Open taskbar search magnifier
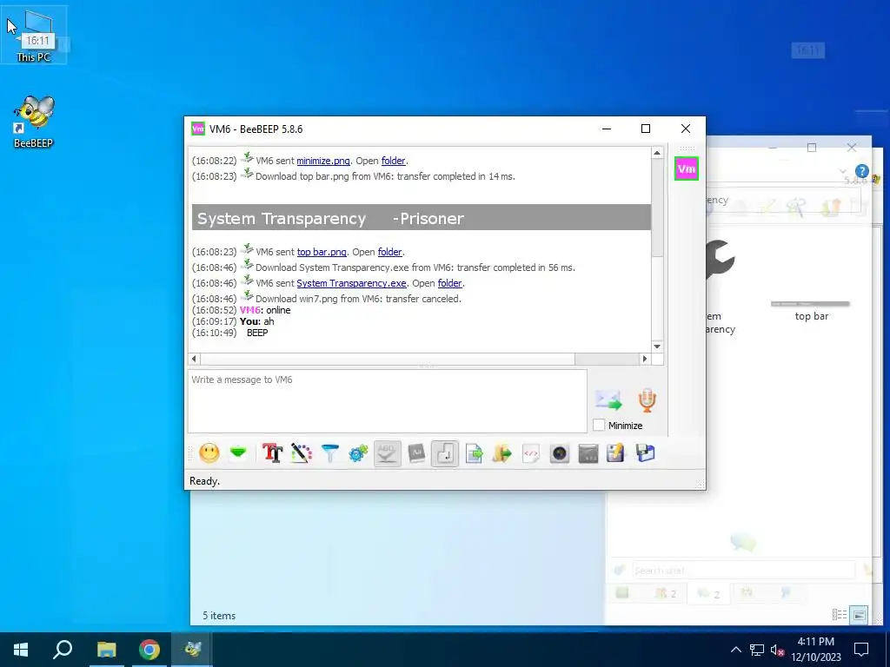 tap(63, 650)
